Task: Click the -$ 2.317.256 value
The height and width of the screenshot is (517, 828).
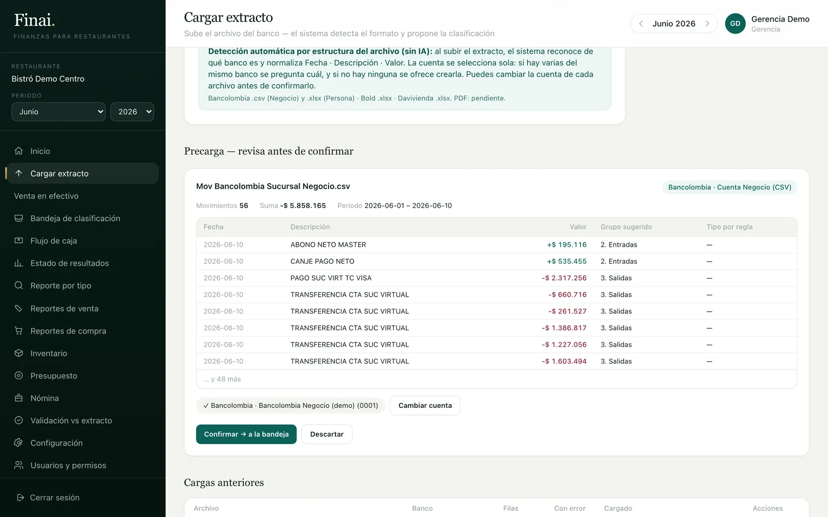Action: pos(564,278)
